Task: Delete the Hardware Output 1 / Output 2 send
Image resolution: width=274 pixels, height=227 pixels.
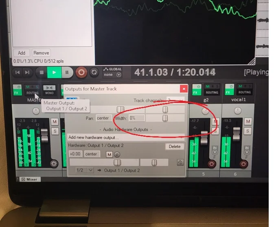Action: pyautogui.click(x=175, y=146)
